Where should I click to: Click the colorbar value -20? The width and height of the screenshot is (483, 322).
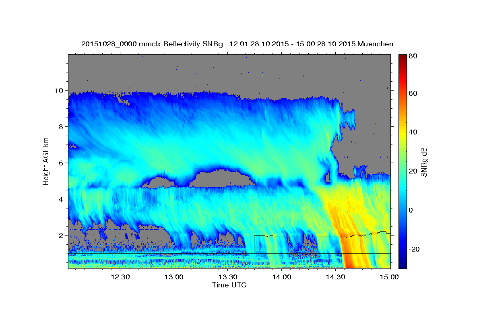tap(414, 249)
